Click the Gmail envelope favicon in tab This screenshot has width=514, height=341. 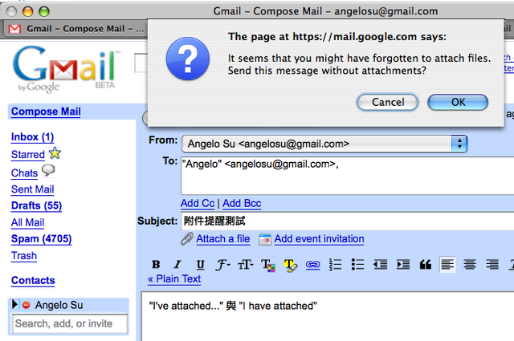(x=14, y=29)
